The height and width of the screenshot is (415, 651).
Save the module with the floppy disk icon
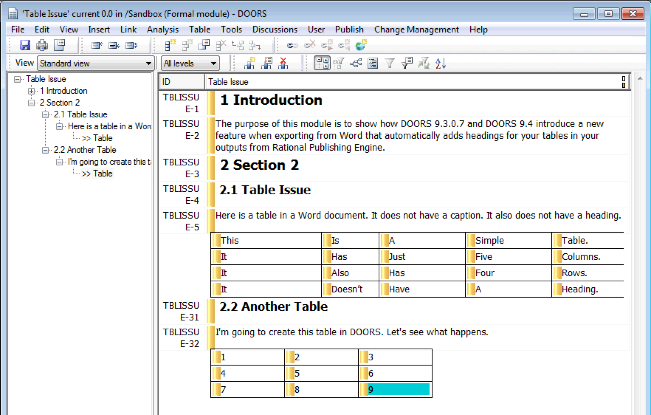click(25, 45)
